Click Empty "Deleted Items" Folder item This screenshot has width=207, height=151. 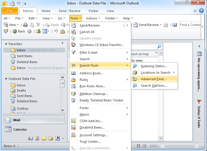[x=100, y=100]
